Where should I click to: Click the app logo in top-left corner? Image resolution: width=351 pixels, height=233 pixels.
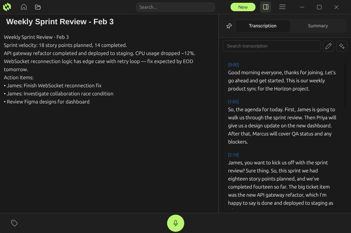[7, 7]
